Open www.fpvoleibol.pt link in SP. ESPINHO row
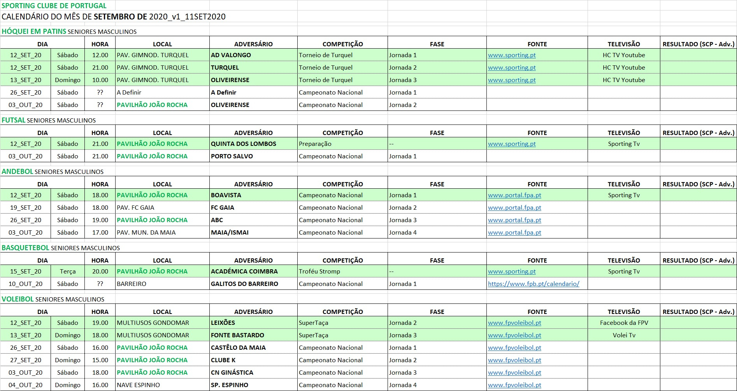 [x=514, y=385]
